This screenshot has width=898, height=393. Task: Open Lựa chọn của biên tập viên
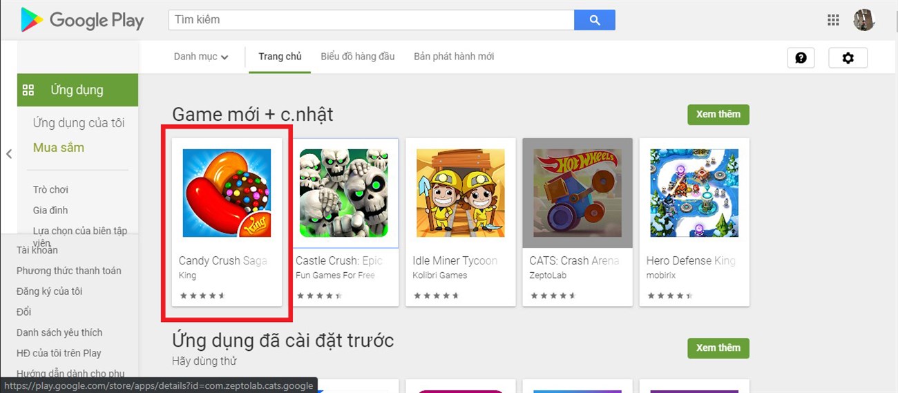pyautogui.click(x=80, y=236)
